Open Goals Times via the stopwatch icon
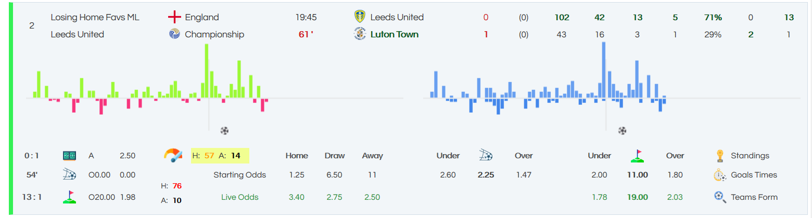Viewport: 812px width, 218px height. (720, 175)
